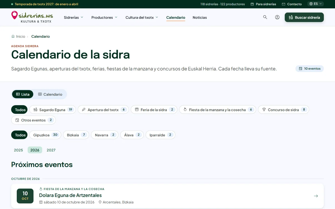Viewport: 335px width, 209px height.
Task: Switch to Calendario grid view
Action: (x=50, y=94)
